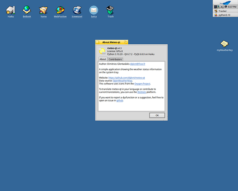Select the About tab
This screenshot has width=238, height=191.
(103, 59)
